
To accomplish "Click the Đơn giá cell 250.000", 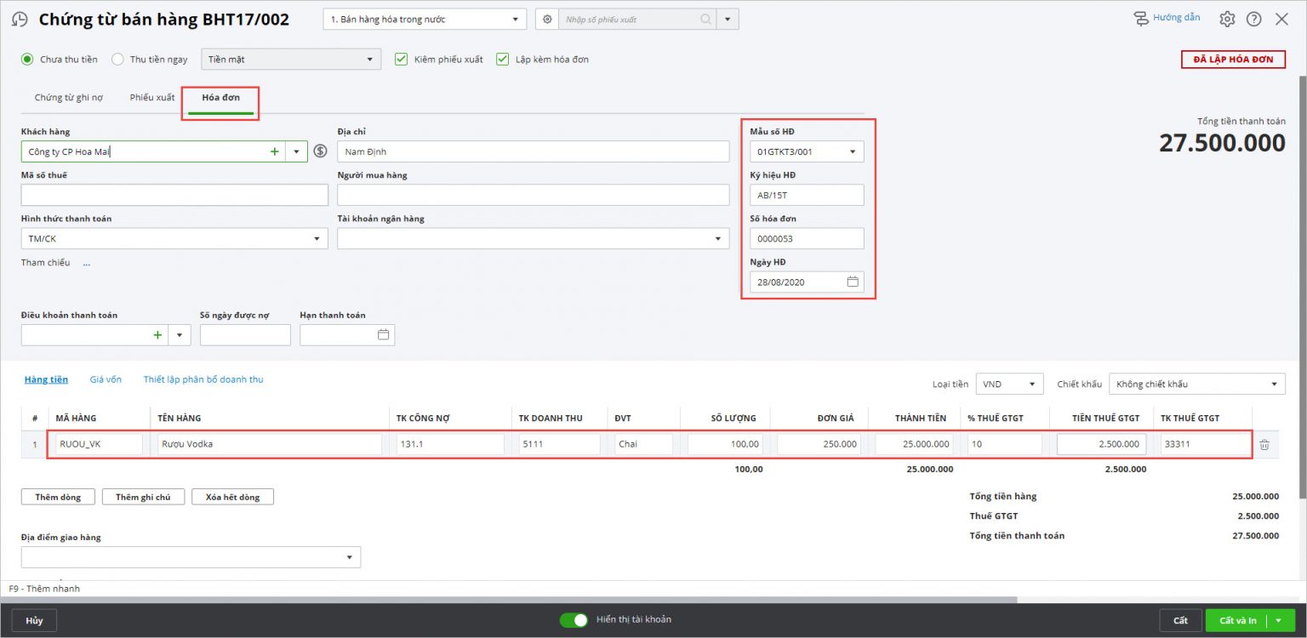I will pyautogui.click(x=819, y=444).
